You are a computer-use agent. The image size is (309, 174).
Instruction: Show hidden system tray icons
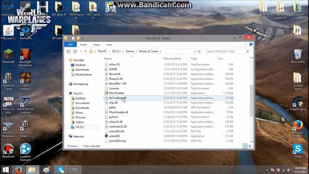click(267, 170)
